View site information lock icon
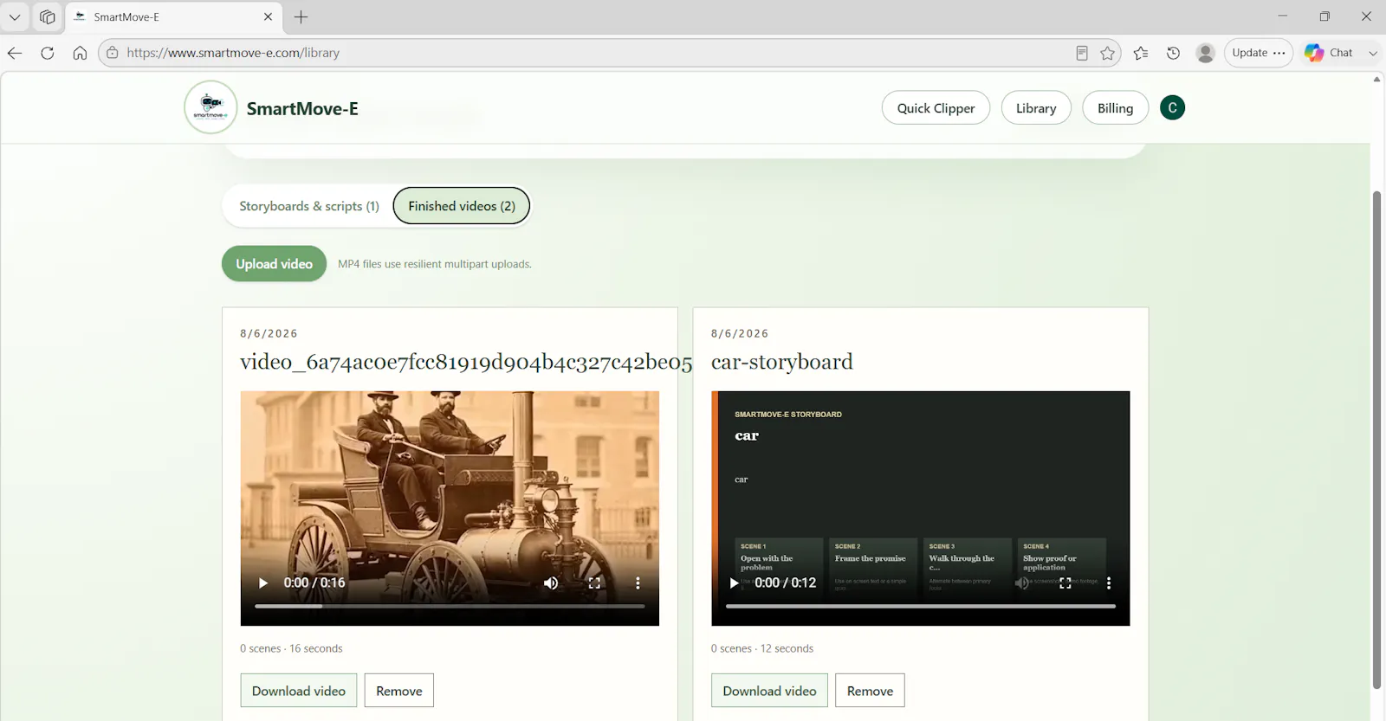This screenshot has height=721, width=1386. 112,53
